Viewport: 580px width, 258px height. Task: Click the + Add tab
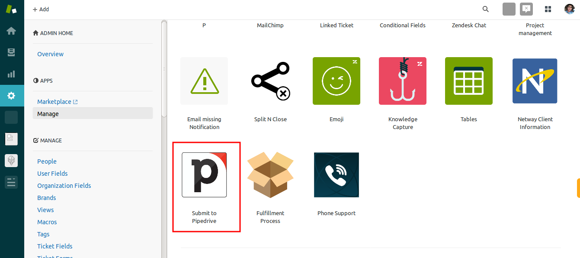point(41,9)
